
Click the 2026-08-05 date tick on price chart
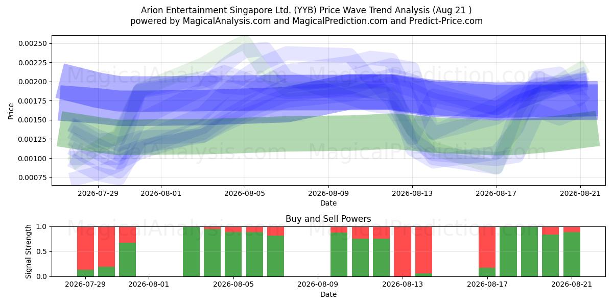tap(245, 193)
